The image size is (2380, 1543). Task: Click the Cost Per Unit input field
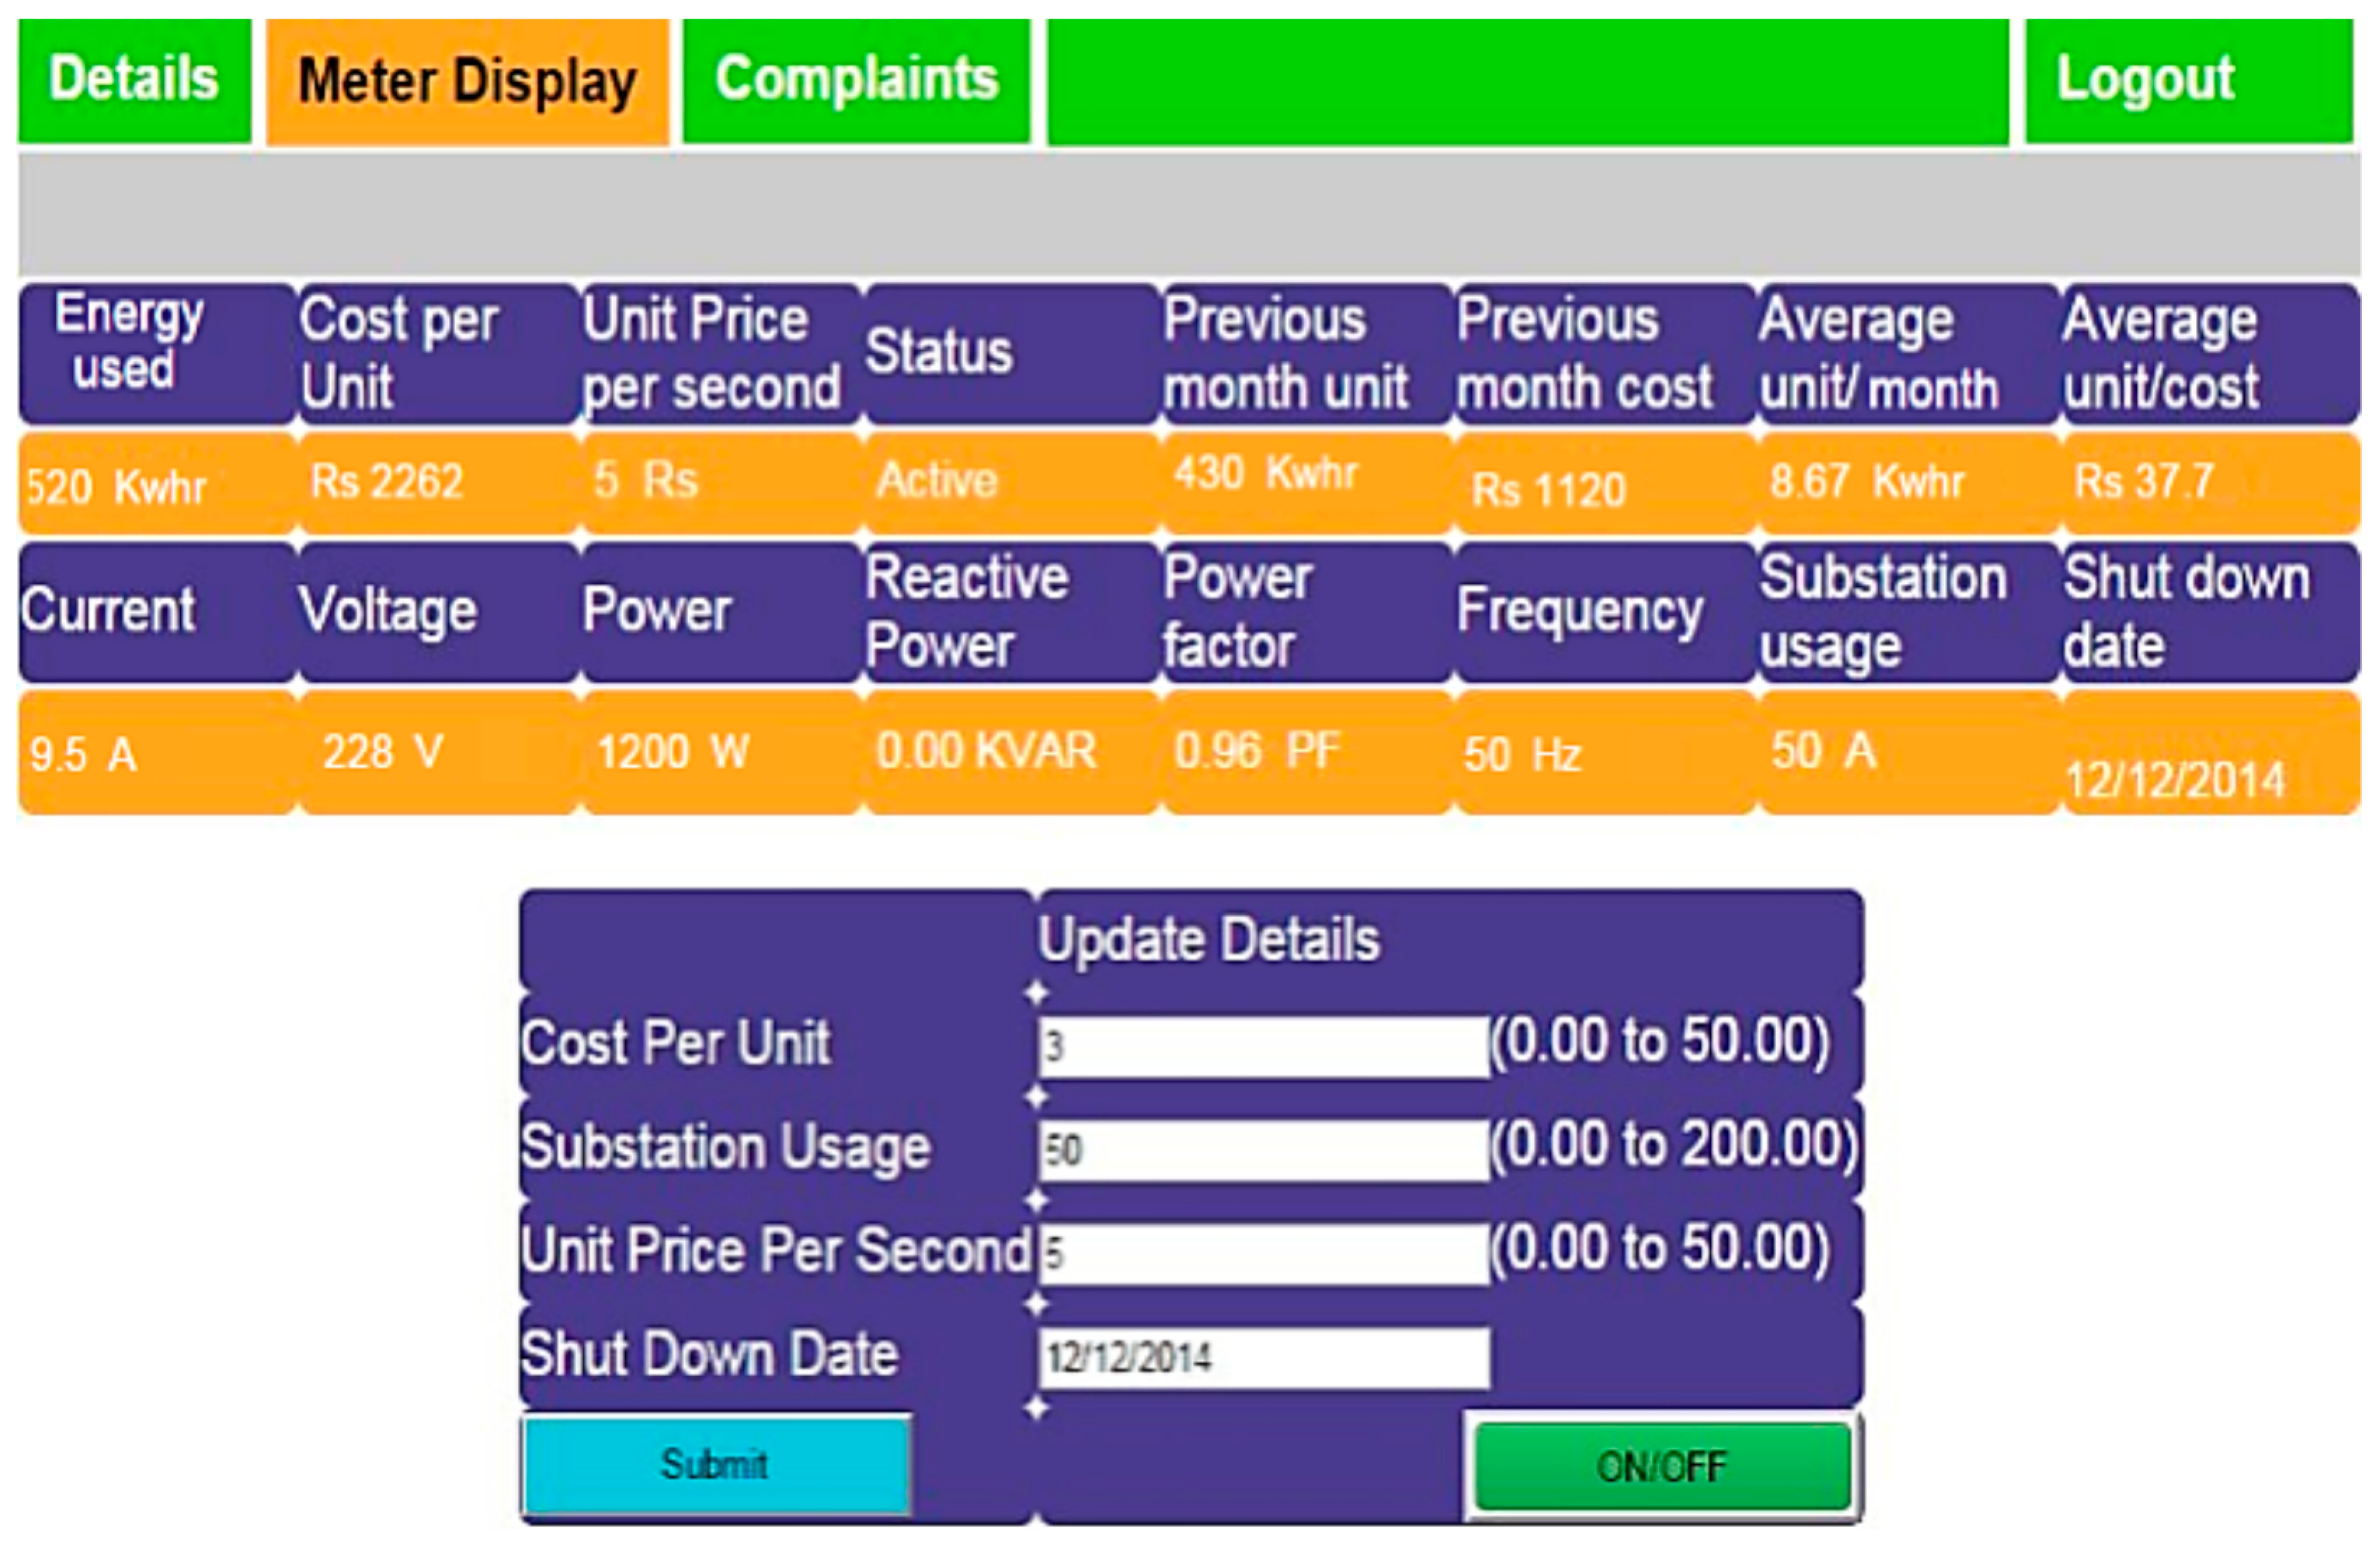click(1263, 1047)
